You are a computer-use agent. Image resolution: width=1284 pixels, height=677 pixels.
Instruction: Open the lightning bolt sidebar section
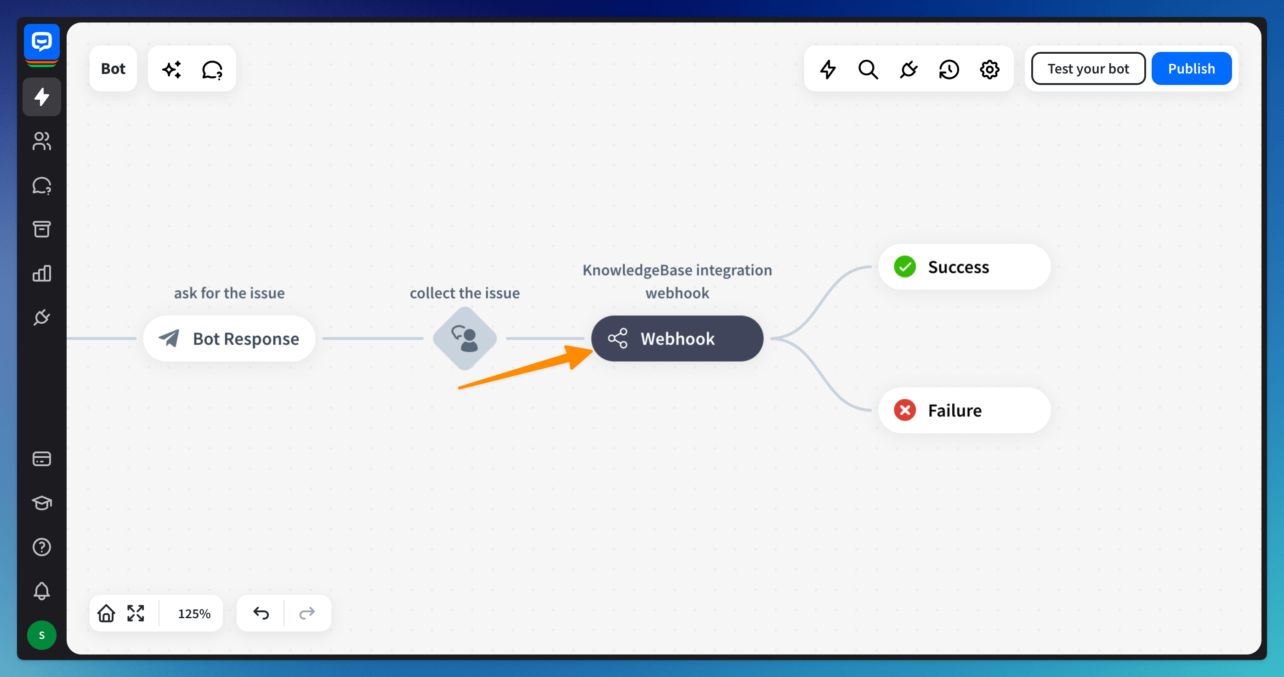click(41, 96)
